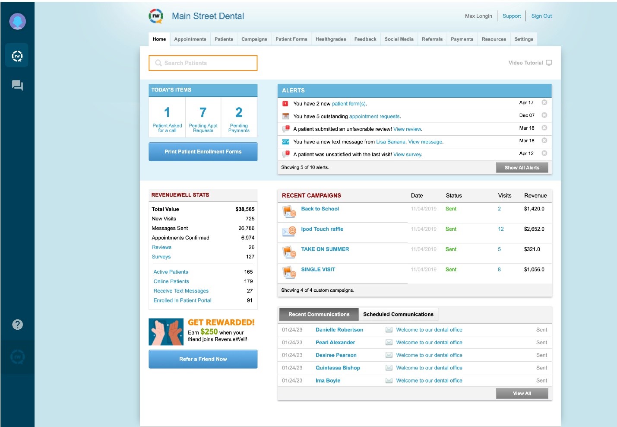Click envelope icon in Desiree Pearson row
617x427 pixels.
click(389, 355)
